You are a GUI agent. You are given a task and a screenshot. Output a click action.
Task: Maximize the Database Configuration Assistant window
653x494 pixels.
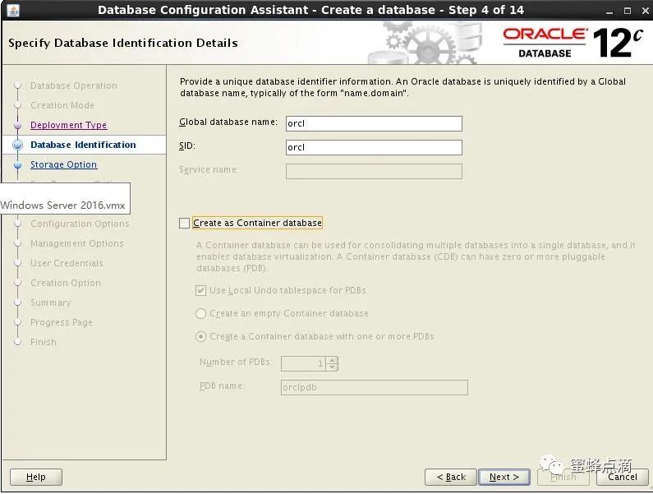(x=628, y=11)
